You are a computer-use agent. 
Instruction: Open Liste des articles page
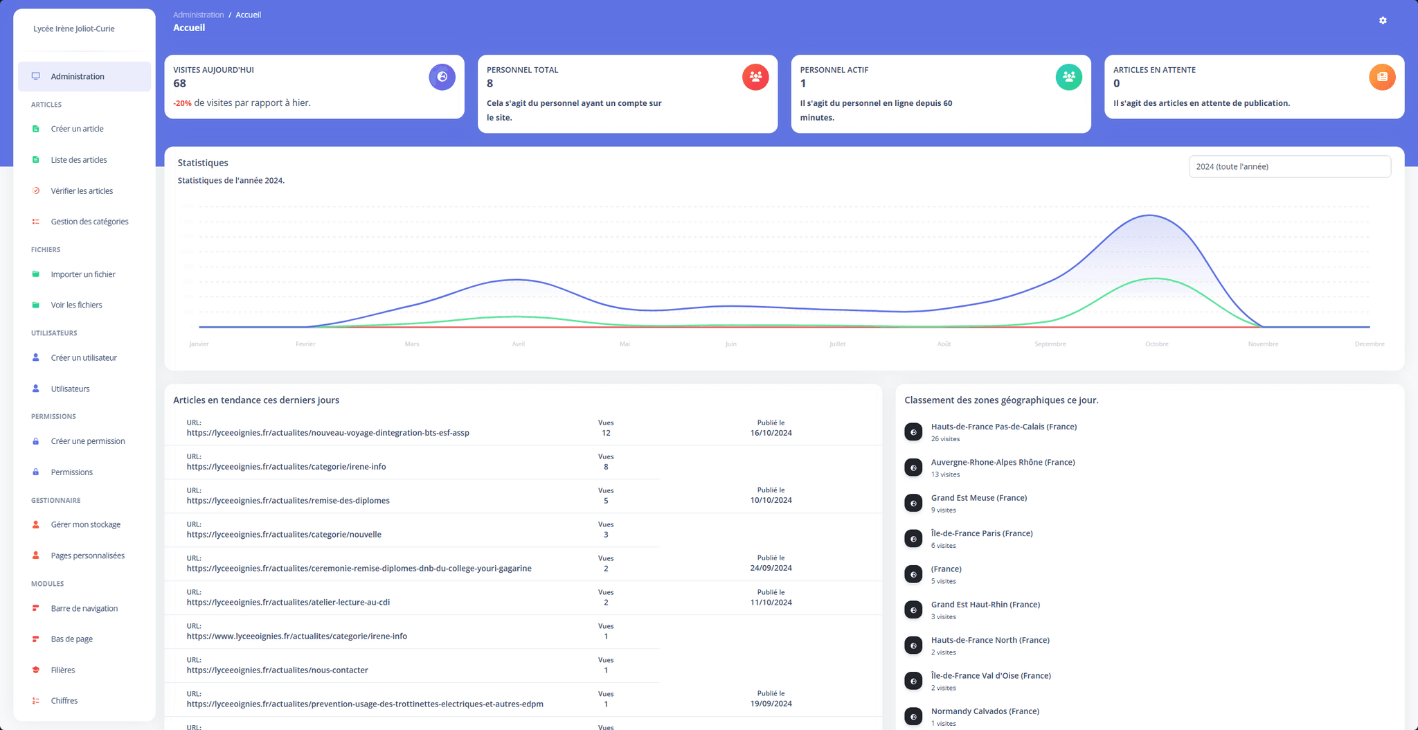79,160
